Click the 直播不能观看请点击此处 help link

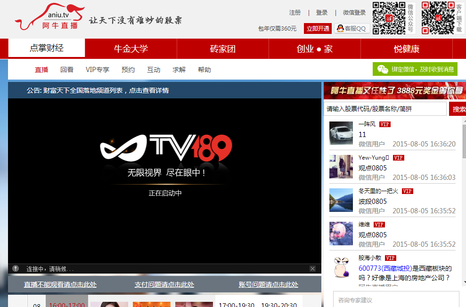[60, 284]
